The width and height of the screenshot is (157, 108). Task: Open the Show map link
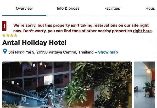[108, 52]
